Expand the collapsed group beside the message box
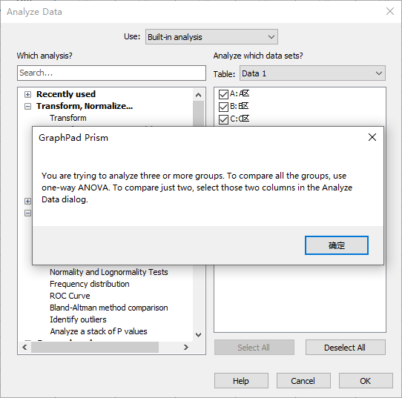Screen dimensions: 402x398 click(27, 202)
